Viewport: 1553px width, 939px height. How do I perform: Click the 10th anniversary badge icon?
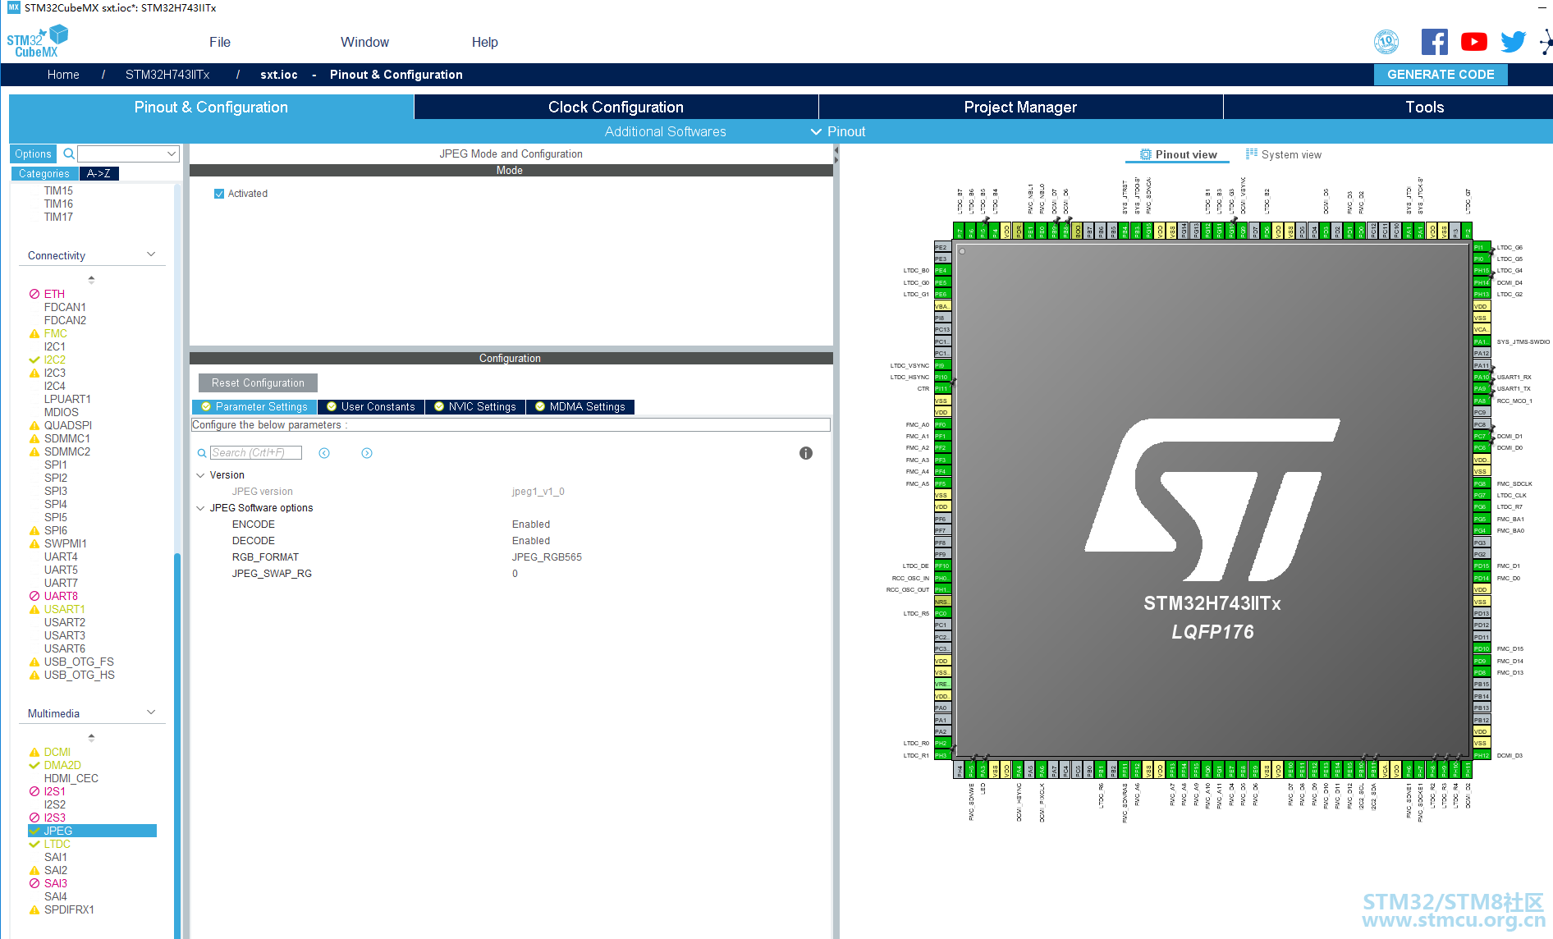click(1386, 42)
